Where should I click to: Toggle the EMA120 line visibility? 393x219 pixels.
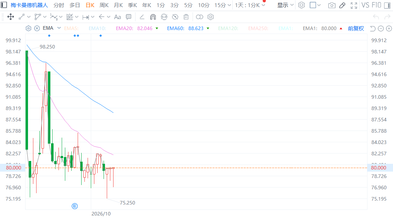coord(228,29)
